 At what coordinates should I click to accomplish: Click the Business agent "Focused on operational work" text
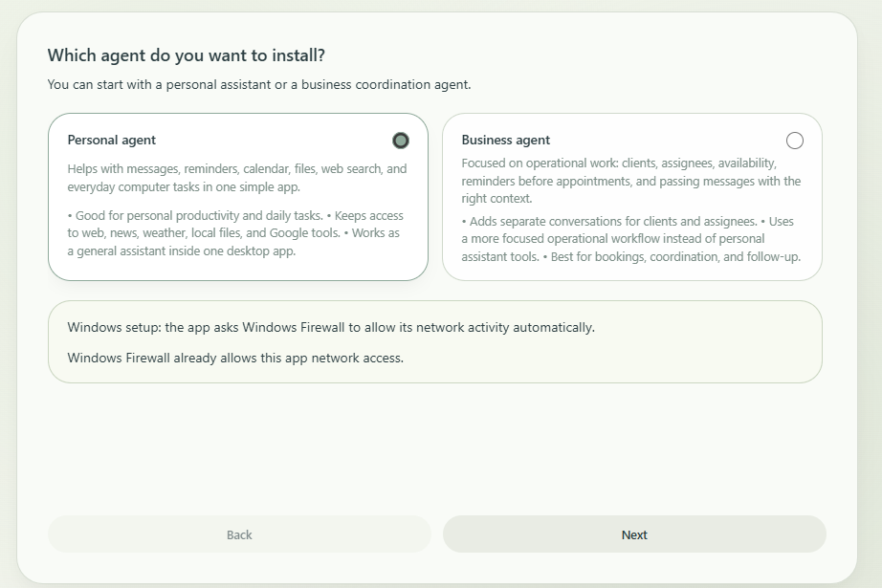tap(630, 181)
